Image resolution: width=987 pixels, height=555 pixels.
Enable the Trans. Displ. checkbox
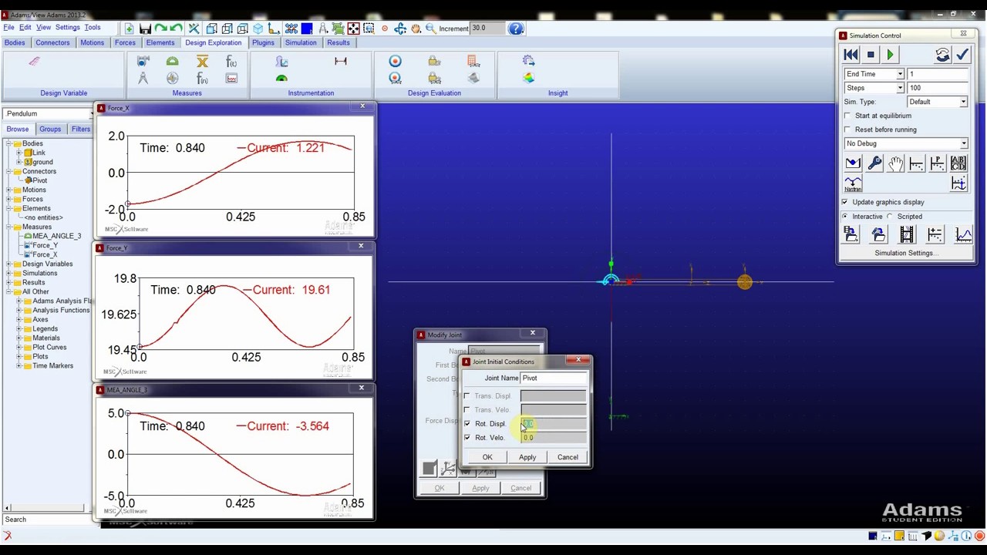pos(467,396)
